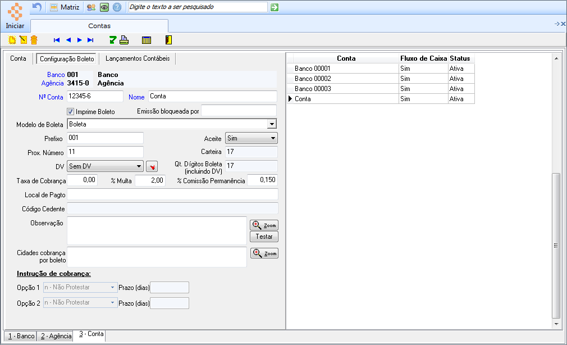567x345 pixels.
Task: Click the exit door icon
Action: 168,40
